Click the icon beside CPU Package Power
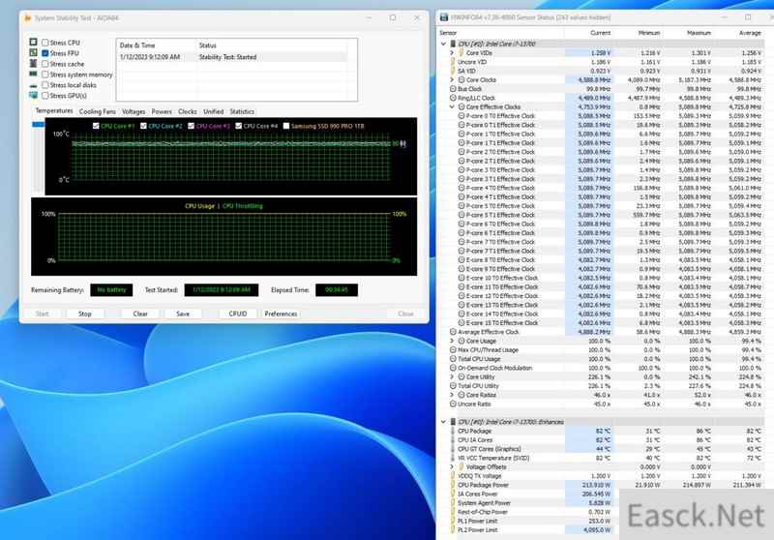This screenshot has height=540, width=774. tap(453, 485)
